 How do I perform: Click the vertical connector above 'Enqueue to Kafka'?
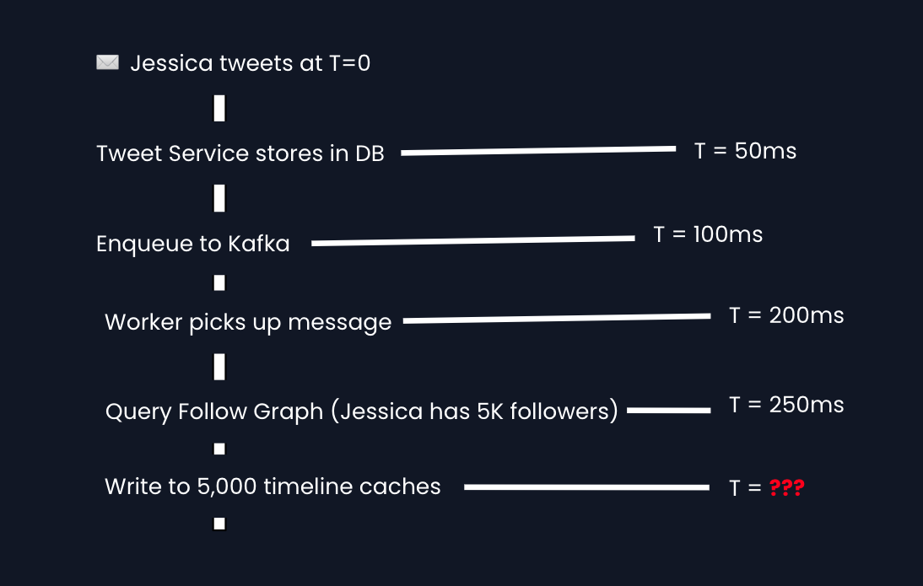[219, 199]
